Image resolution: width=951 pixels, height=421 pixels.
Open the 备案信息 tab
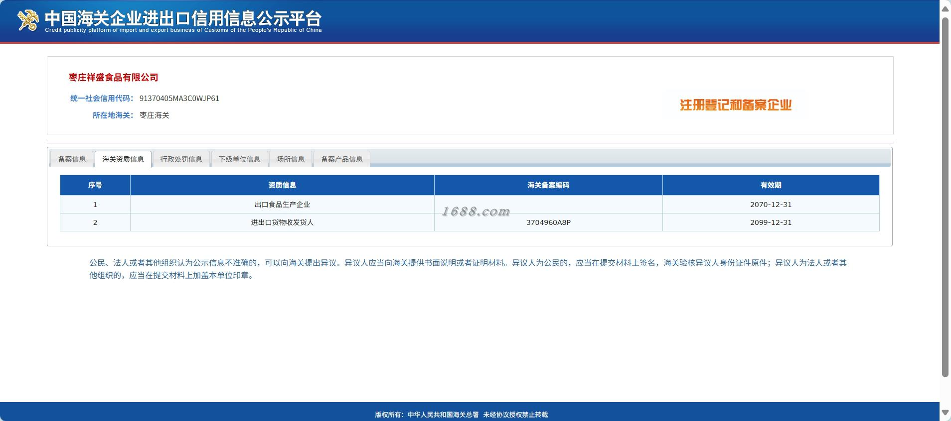click(72, 159)
